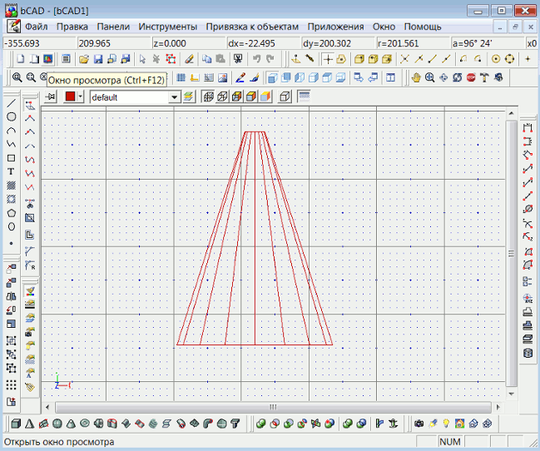
Task: Select the Rectangle drawing tool
Action: [x=11, y=158]
